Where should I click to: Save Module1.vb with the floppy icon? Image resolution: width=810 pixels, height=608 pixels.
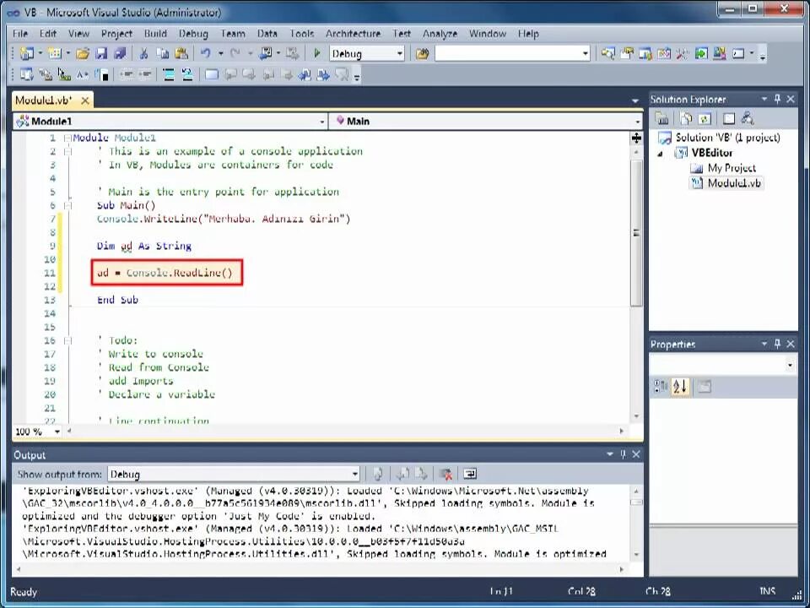(102, 53)
